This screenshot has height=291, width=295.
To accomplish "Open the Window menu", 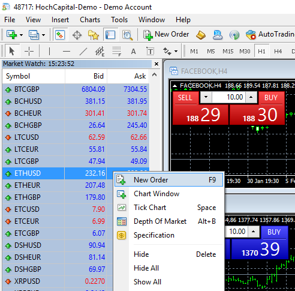I will [152, 20].
